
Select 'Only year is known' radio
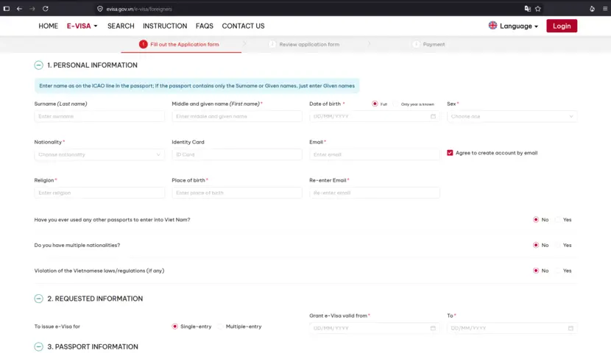(x=396, y=104)
